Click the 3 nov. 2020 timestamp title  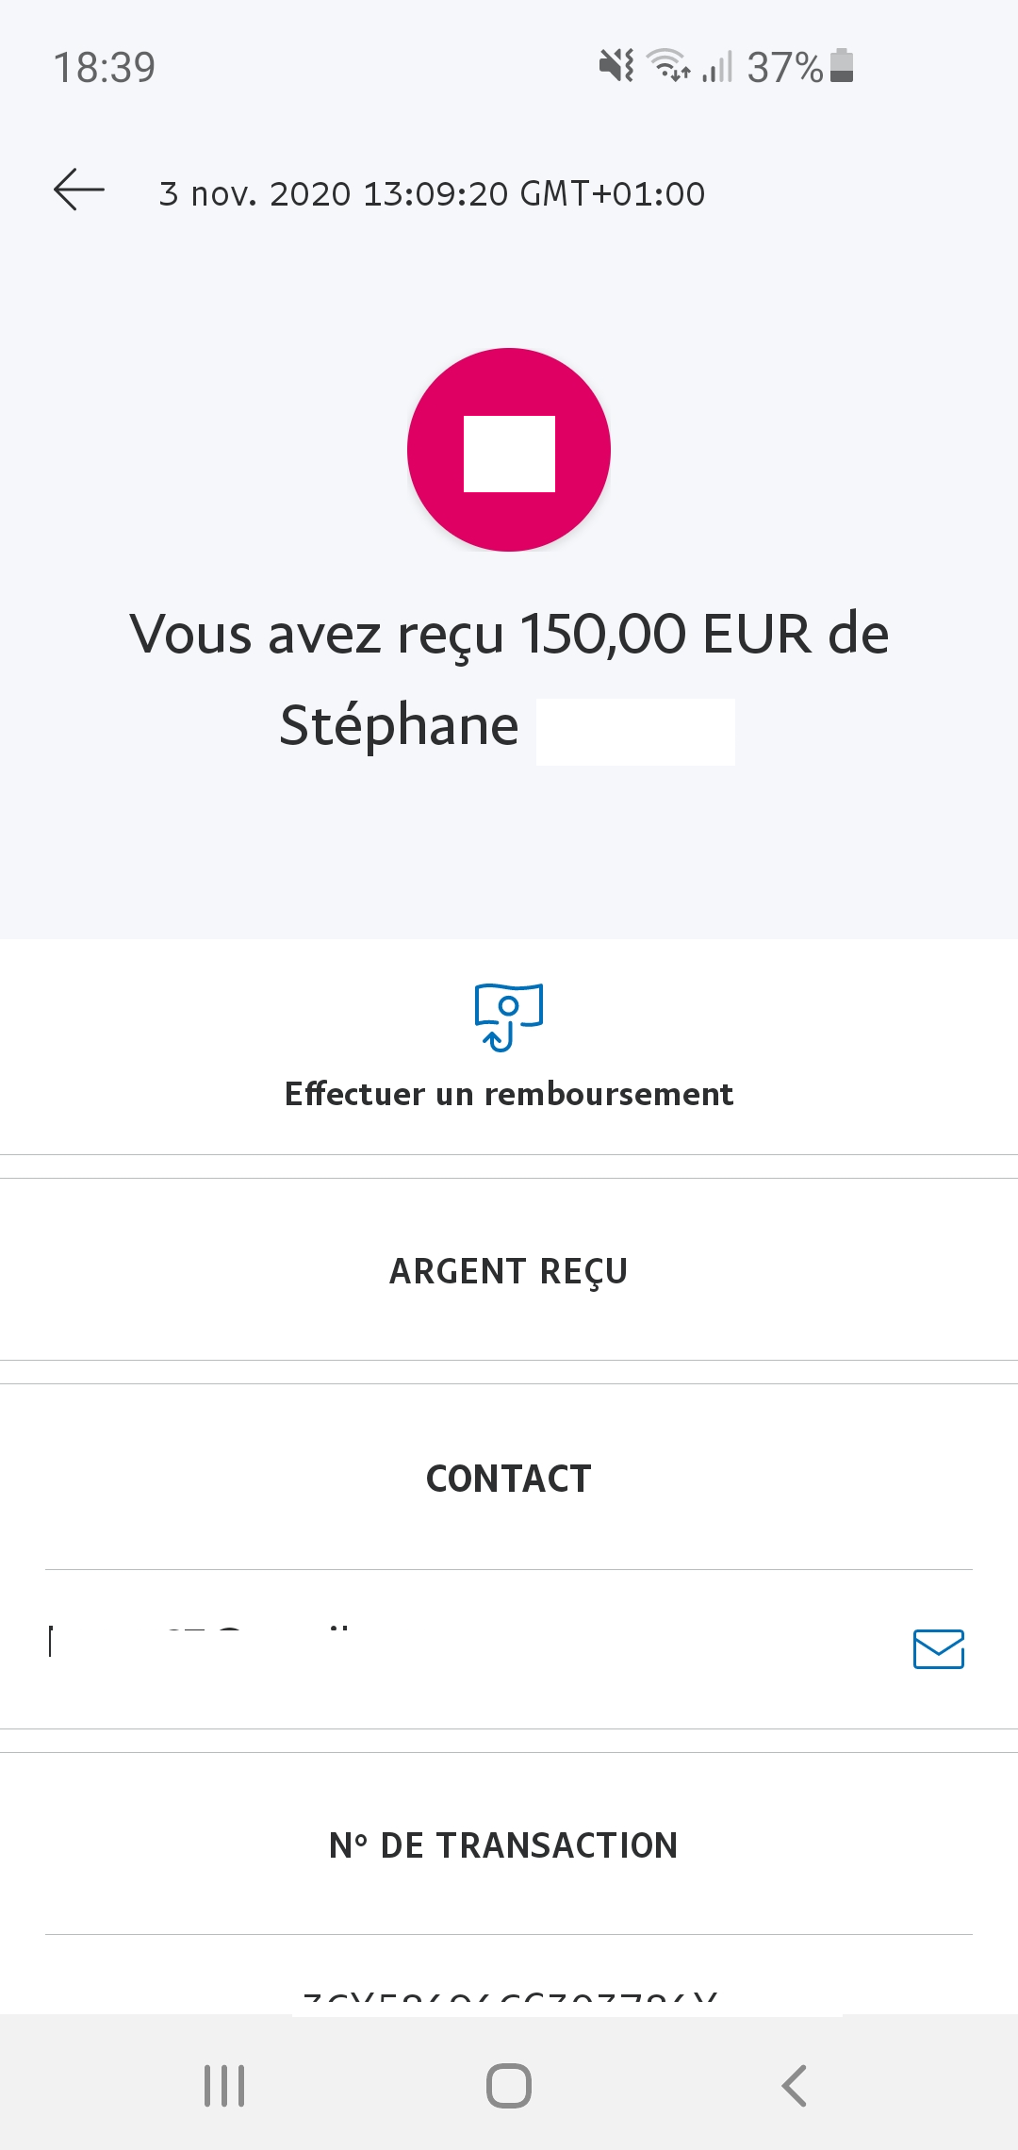[x=432, y=193]
